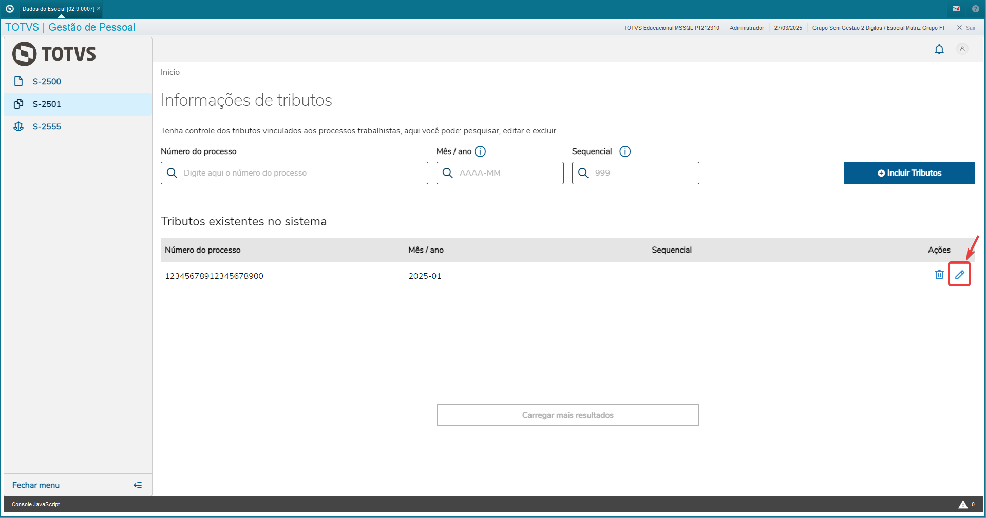Switch to Dados do Esocial tab
The height and width of the screenshot is (518, 986).
[x=58, y=9]
